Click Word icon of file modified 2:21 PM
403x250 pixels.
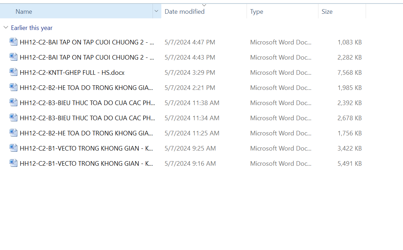[13, 87]
